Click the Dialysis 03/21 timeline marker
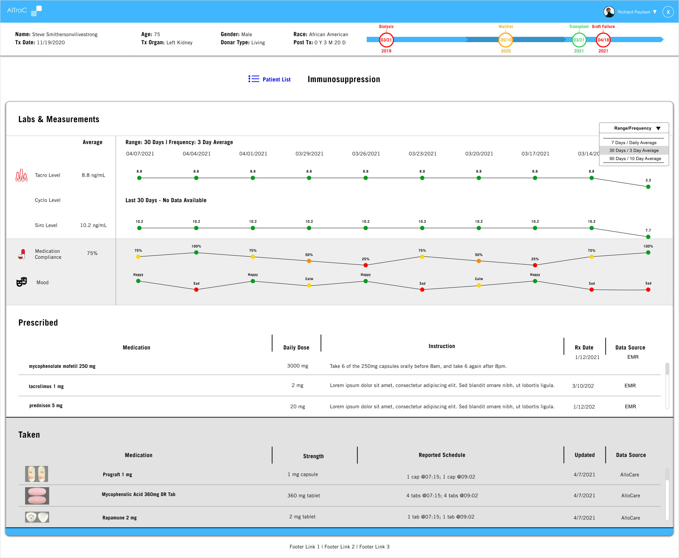This screenshot has height=558, width=679. point(386,40)
